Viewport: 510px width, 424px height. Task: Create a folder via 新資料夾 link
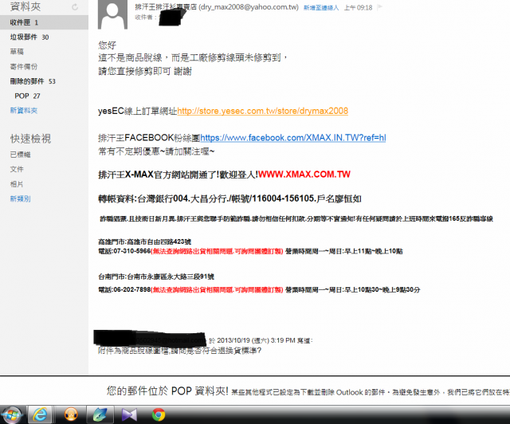pos(23,111)
